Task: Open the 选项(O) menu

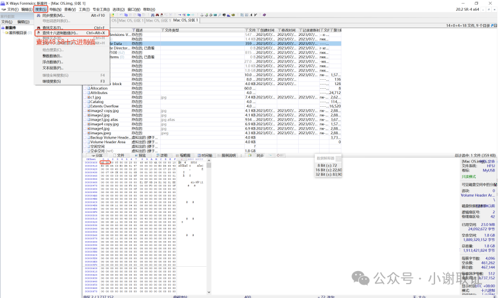Action: pos(118,10)
